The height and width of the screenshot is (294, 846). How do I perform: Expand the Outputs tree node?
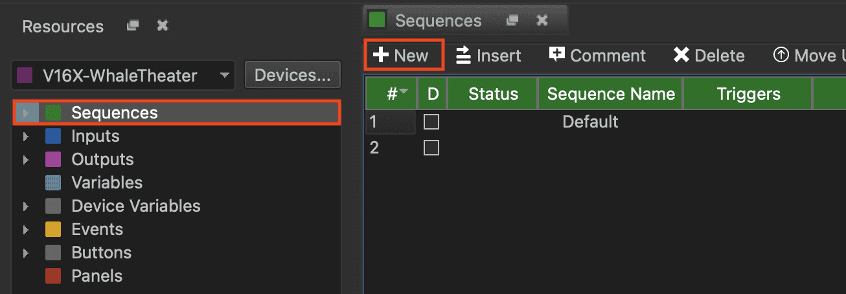tap(26, 160)
